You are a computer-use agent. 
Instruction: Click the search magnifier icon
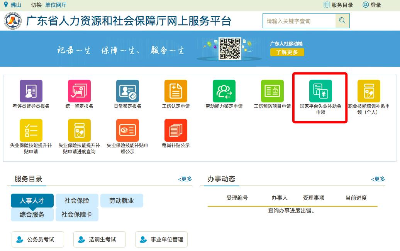(342, 21)
